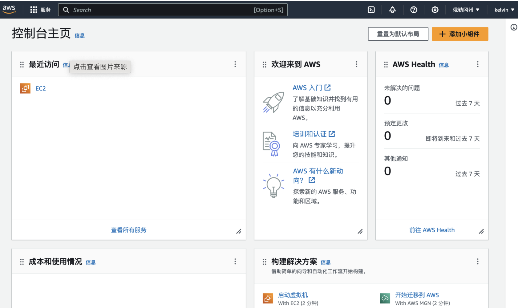Click the 启动虚拟机 EC2 icon
The width and height of the screenshot is (518, 308).
click(x=268, y=298)
